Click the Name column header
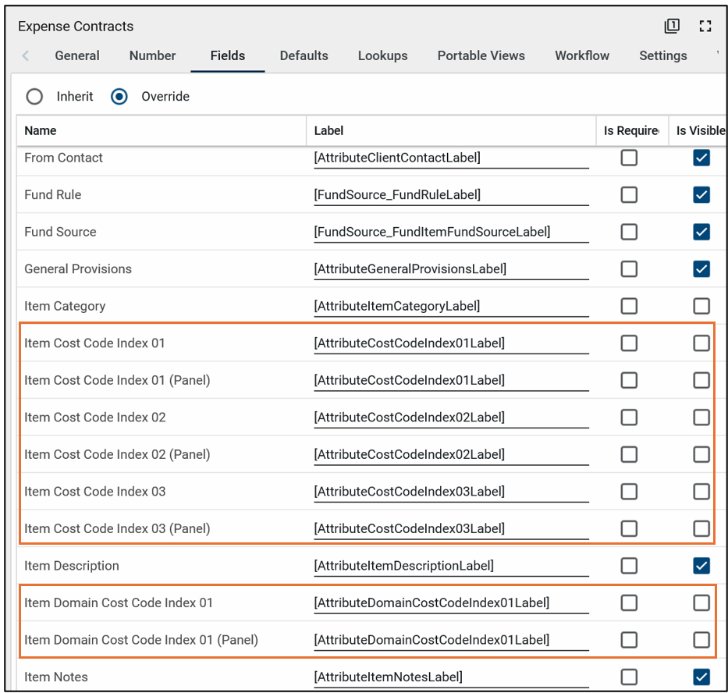 41,131
